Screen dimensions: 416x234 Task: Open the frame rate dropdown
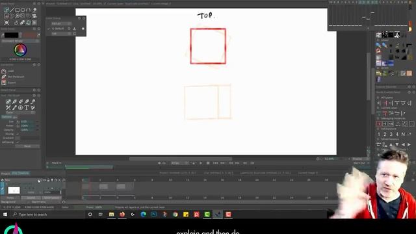tap(179, 163)
